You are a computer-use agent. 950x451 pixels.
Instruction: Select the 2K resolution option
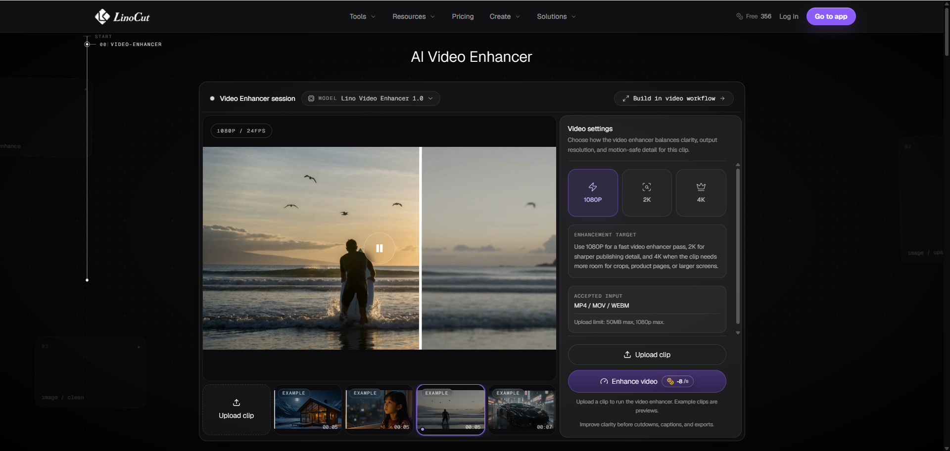pos(647,193)
